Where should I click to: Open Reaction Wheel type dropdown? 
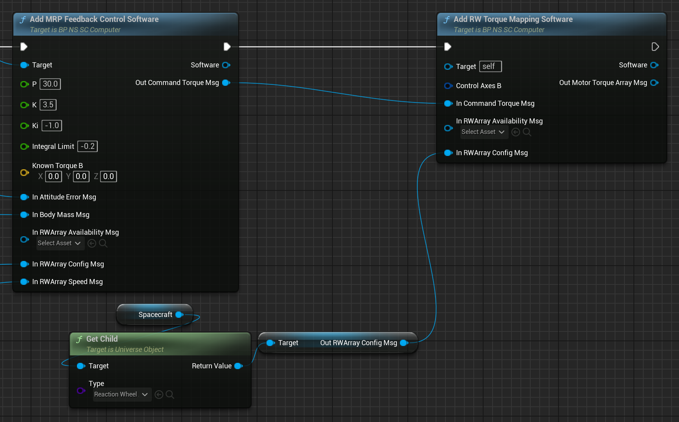pos(122,395)
